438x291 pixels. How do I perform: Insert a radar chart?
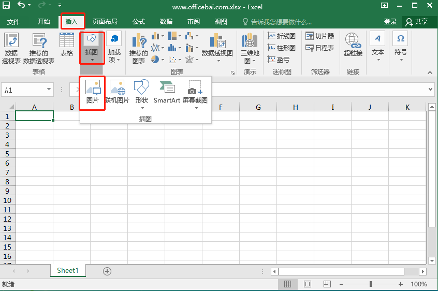[x=192, y=60]
